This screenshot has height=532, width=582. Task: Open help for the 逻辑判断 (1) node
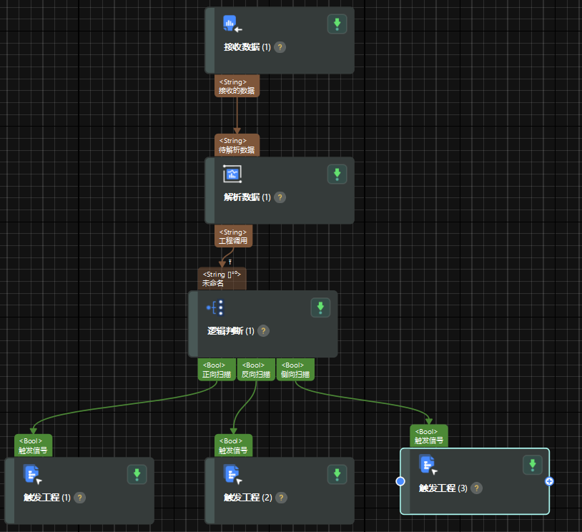264,331
